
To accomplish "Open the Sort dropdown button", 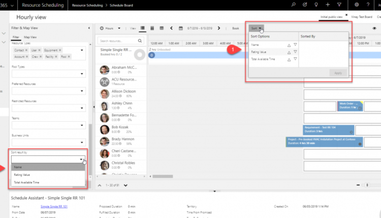I will tap(257, 28).
